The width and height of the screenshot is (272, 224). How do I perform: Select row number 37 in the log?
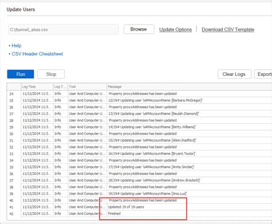tap(11, 180)
